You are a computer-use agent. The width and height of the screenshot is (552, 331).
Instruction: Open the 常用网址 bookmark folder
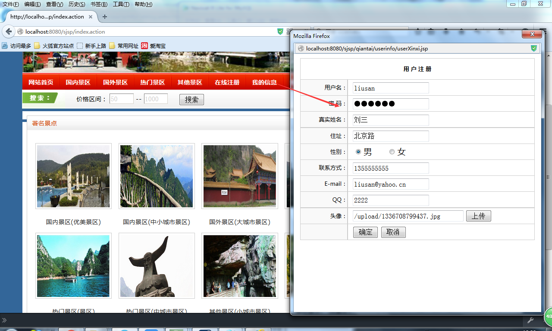123,46
